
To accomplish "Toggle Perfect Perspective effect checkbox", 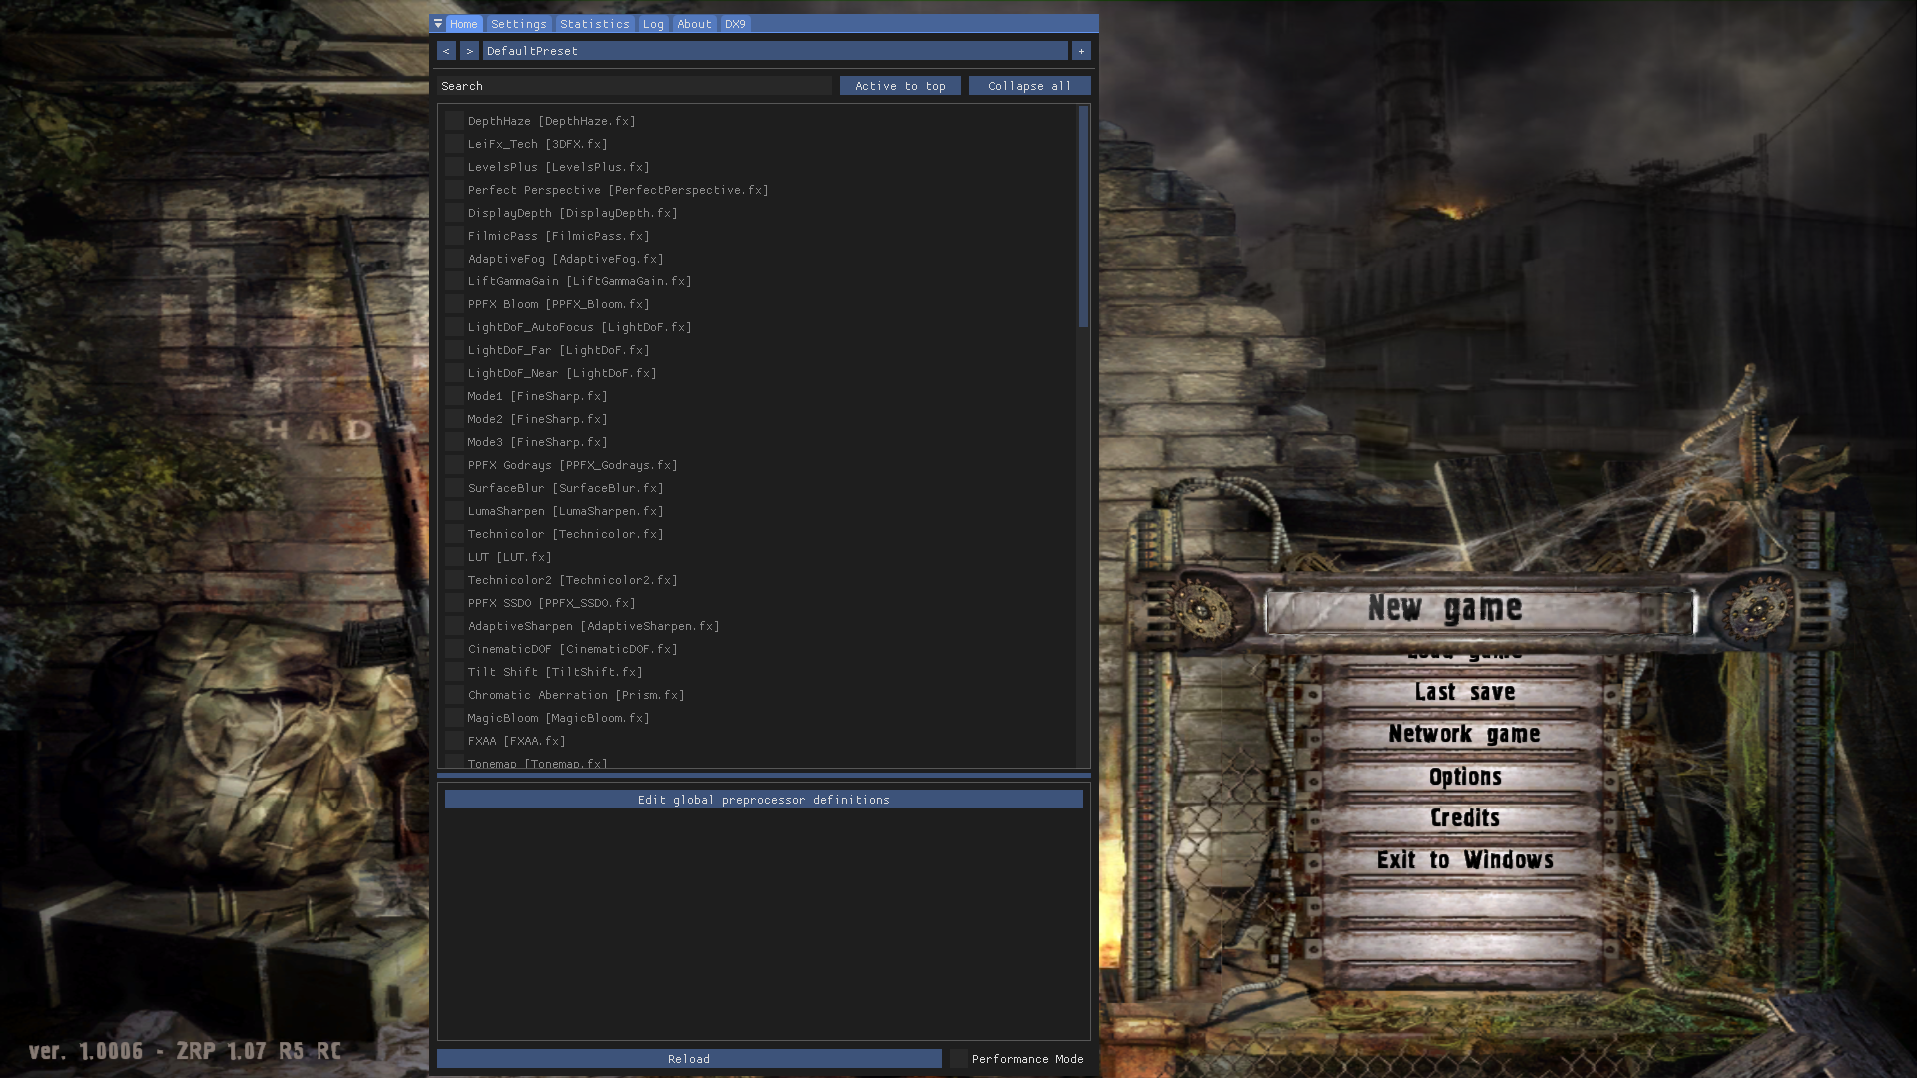I will [454, 190].
